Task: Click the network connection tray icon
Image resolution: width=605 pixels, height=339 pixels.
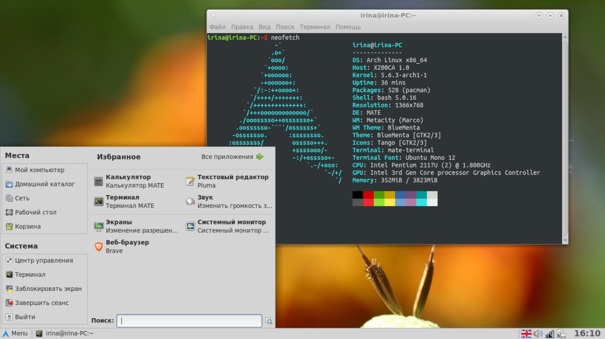Action: (x=550, y=334)
